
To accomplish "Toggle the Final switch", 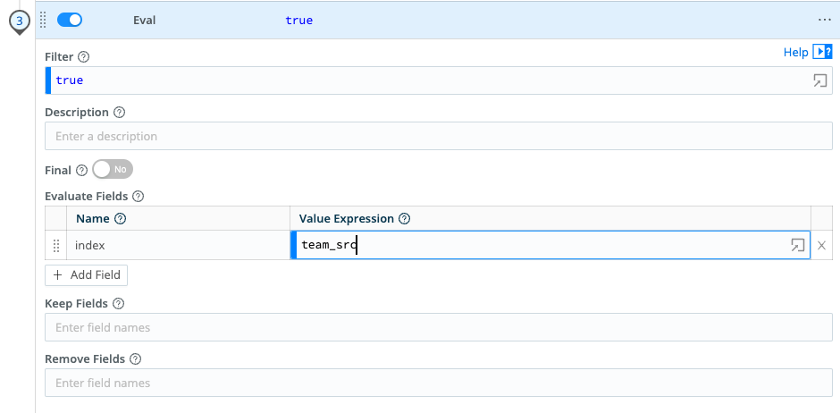I will 113,169.
